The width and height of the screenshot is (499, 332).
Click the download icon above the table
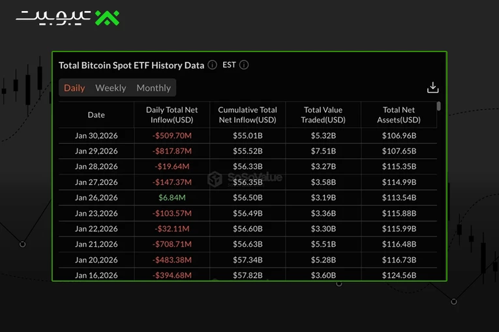coord(433,87)
